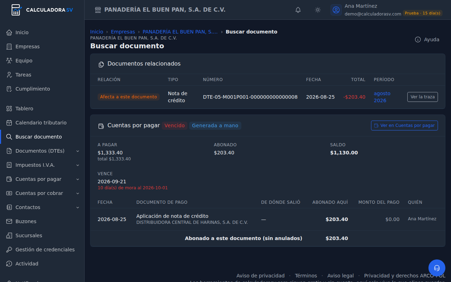Click the Generada a mano badge
The width and height of the screenshot is (451, 282).
215,125
